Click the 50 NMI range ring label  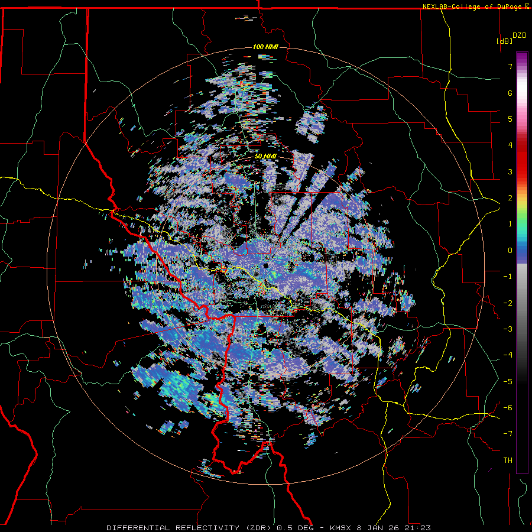pos(265,157)
